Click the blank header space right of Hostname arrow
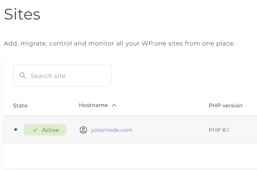Viewport: 257px width, 170px height. pyautogui.click(x=161, y=105)
